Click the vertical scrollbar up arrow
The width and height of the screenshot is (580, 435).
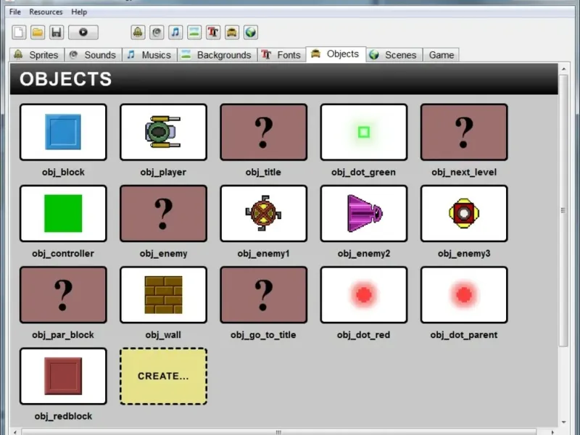point(563,69)
